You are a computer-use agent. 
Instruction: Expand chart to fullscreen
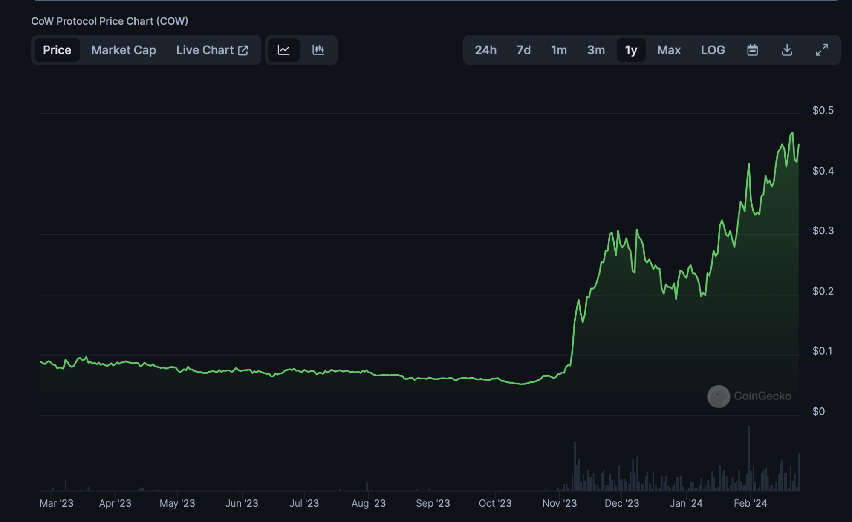pyautogui.click(x=821, y=50)
